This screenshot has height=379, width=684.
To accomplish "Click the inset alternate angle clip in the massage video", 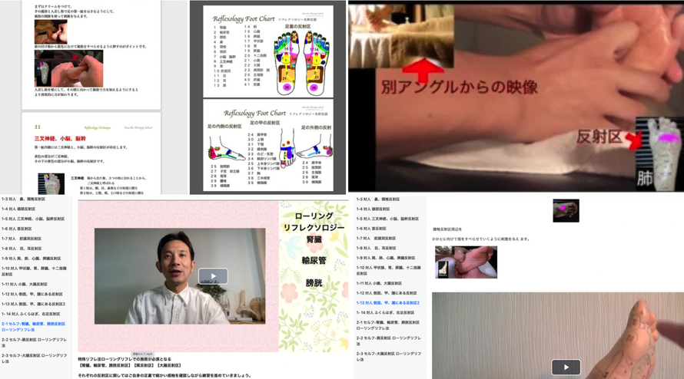I will [401, 36].
